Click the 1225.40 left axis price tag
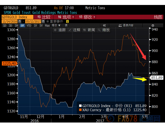This screenshot has width=165, height=128. pos(9,63)
